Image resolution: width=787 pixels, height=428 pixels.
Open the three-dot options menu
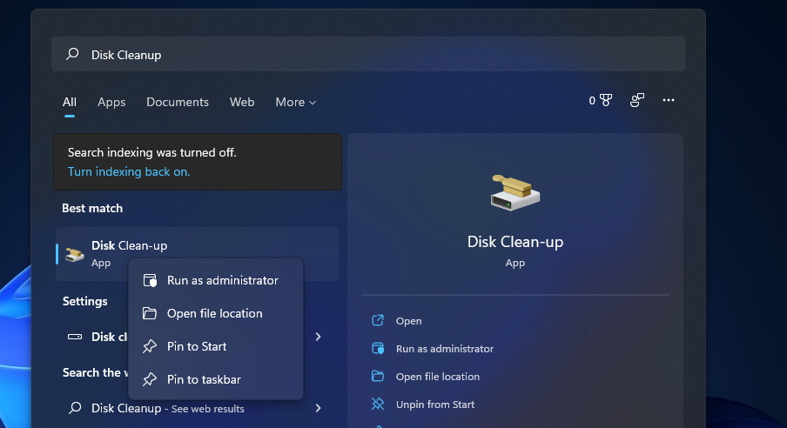668,100
